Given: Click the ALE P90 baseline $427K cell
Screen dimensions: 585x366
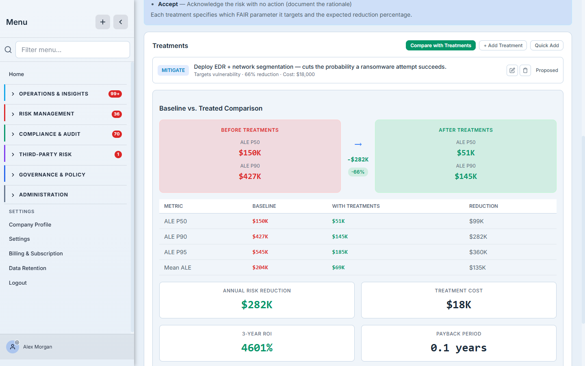Looking at the screenshot, I should (260, 237).
